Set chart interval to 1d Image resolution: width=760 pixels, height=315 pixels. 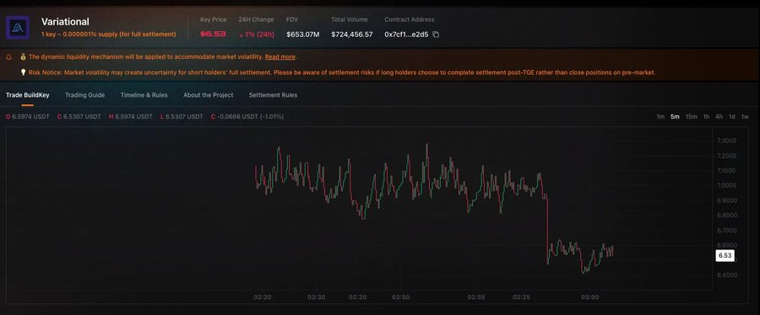pyautogui.click(x=732, y=116)
